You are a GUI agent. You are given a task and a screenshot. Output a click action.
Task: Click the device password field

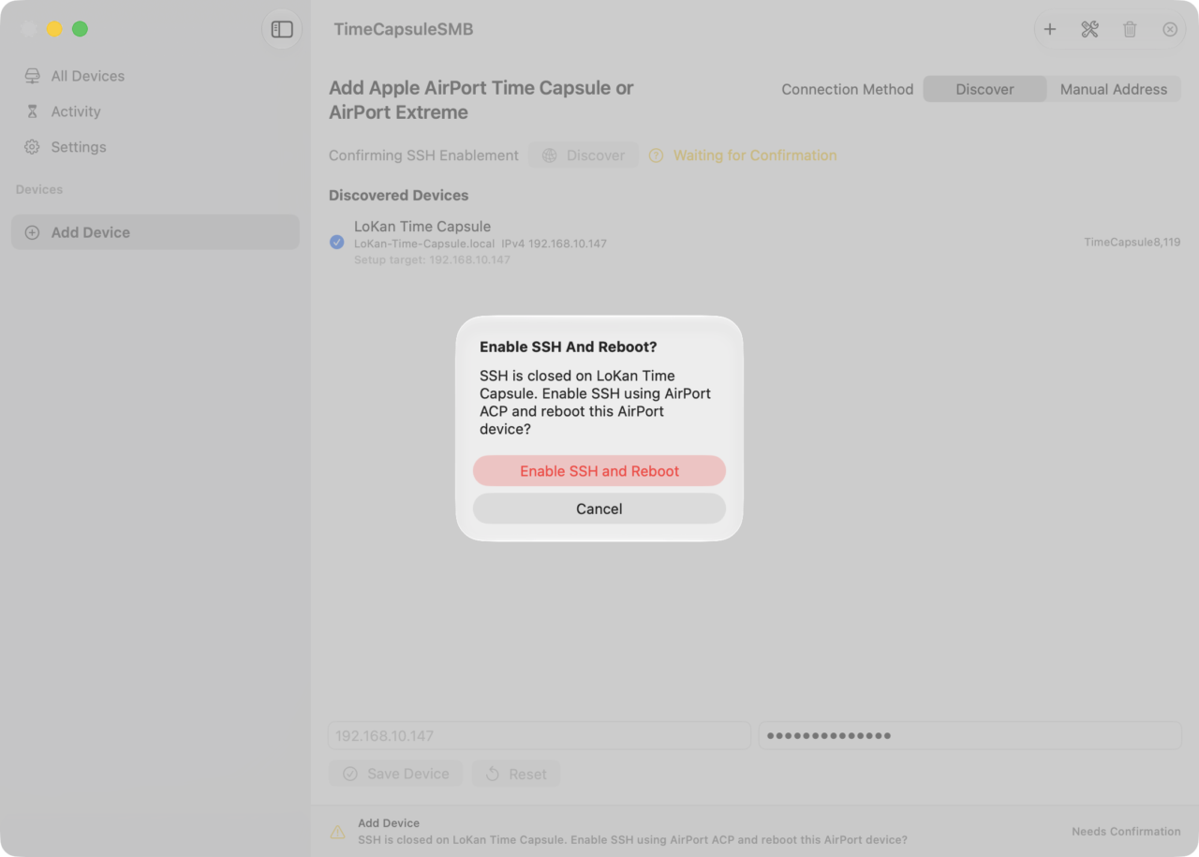[x=970, y=735]
